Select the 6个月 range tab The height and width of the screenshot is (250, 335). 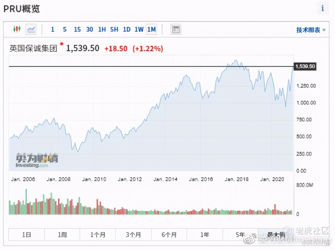pyautogui.click(x=169, y=234)
